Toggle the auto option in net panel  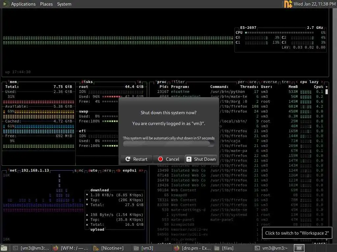coord(92,171)
